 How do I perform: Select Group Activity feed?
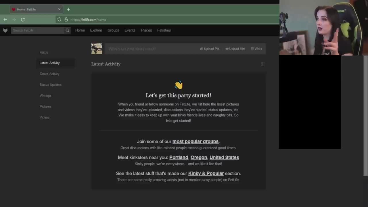[x=49, y=74]
